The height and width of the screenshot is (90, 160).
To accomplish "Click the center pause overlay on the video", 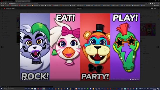I will pyautogui.click(x=80, y=47).
